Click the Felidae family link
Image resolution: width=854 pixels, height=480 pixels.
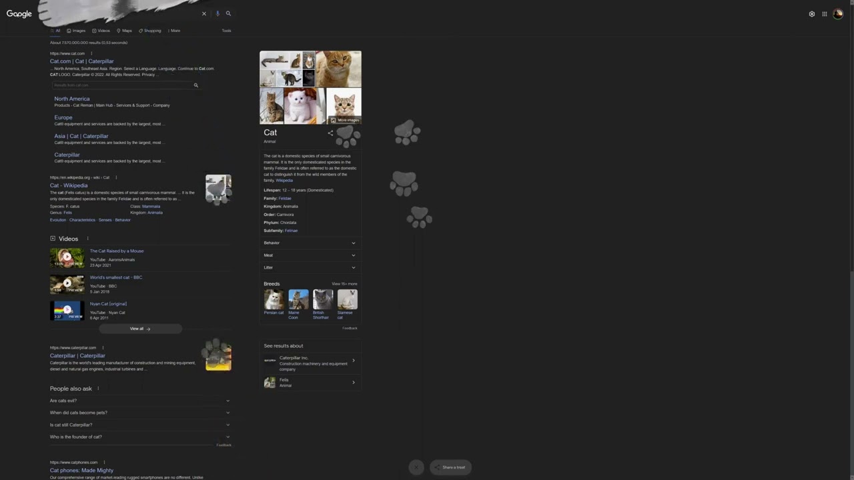[x=285, y=199]
